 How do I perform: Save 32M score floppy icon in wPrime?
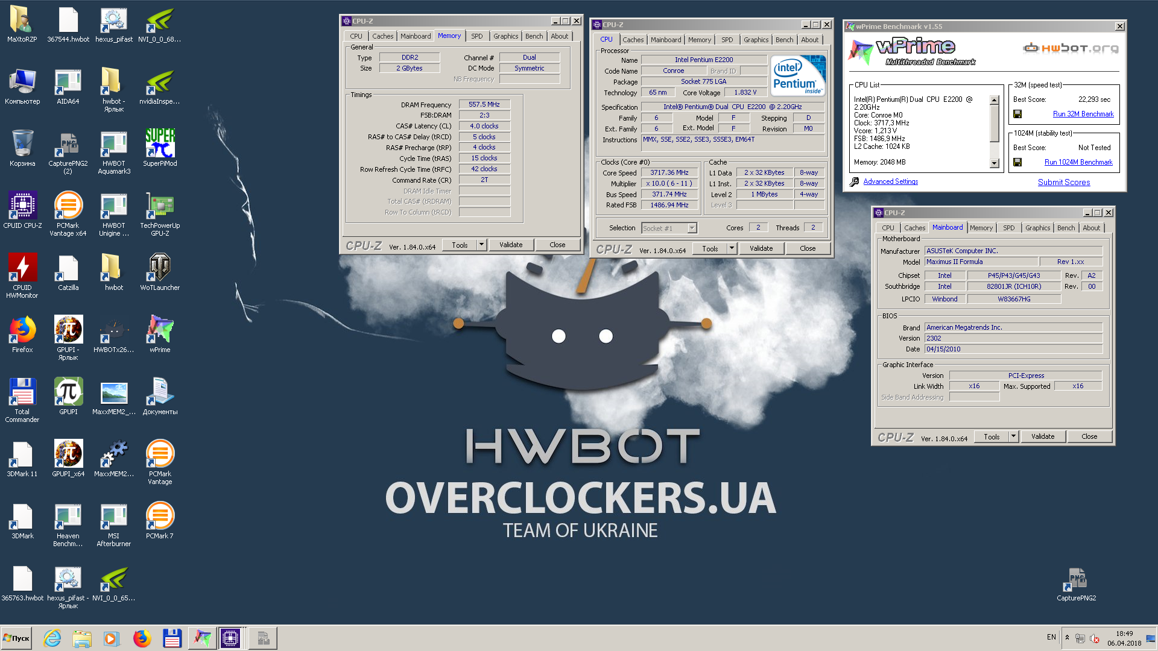coord(1017,114)
